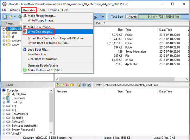Expand the boot folder node

[4, 33]
